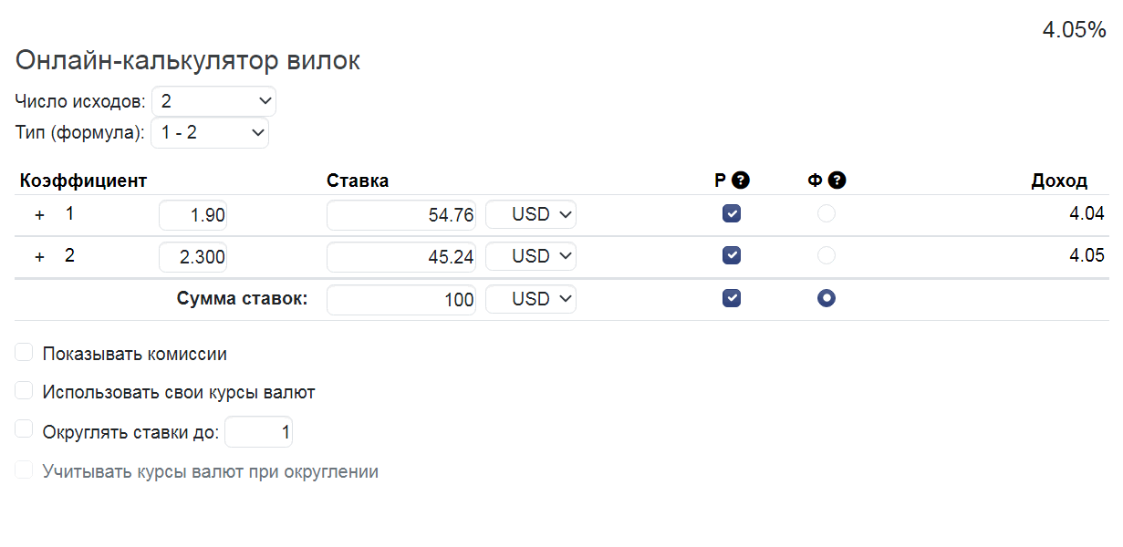Click the coefficient field showing 1.90
The image size is (1123, 547).
pos(193,216)
